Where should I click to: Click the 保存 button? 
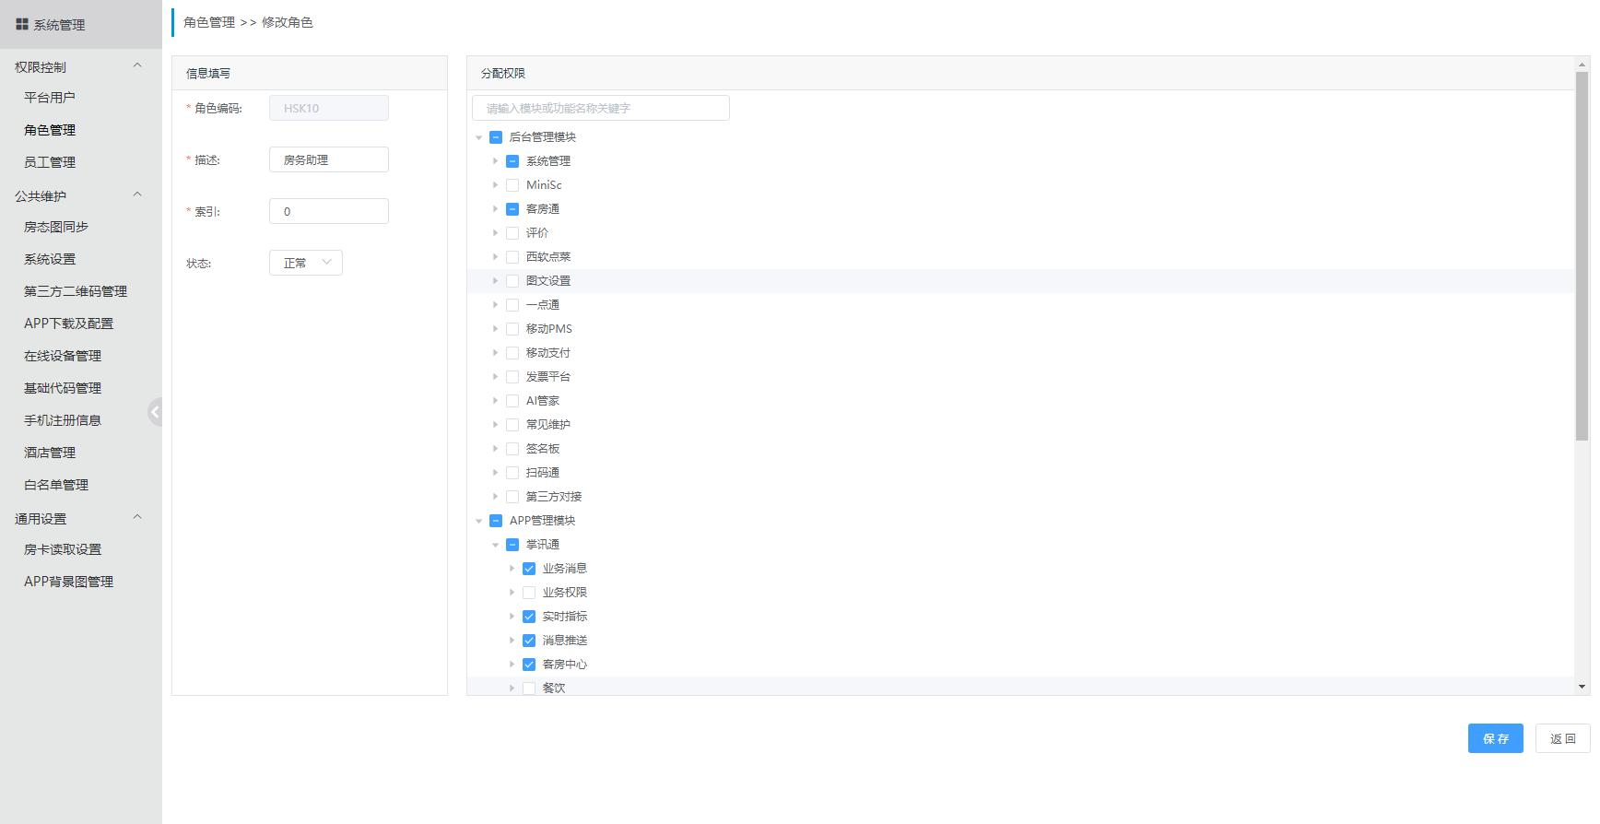(x=1496, y=738)
